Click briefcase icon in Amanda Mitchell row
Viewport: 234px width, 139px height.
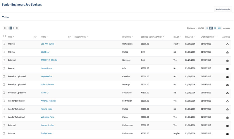click(x=228, y=101)
